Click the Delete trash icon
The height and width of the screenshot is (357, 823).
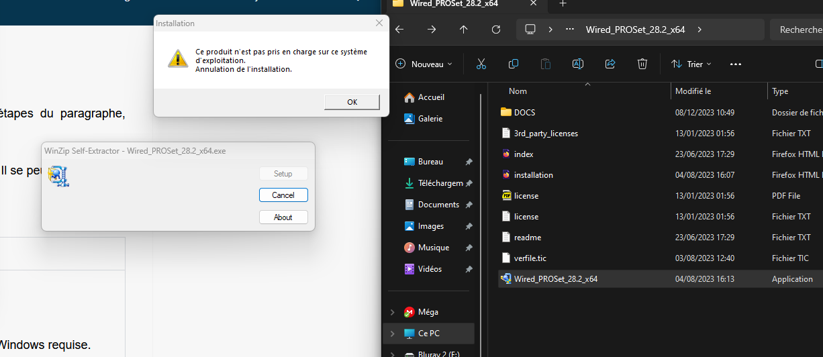642,64
